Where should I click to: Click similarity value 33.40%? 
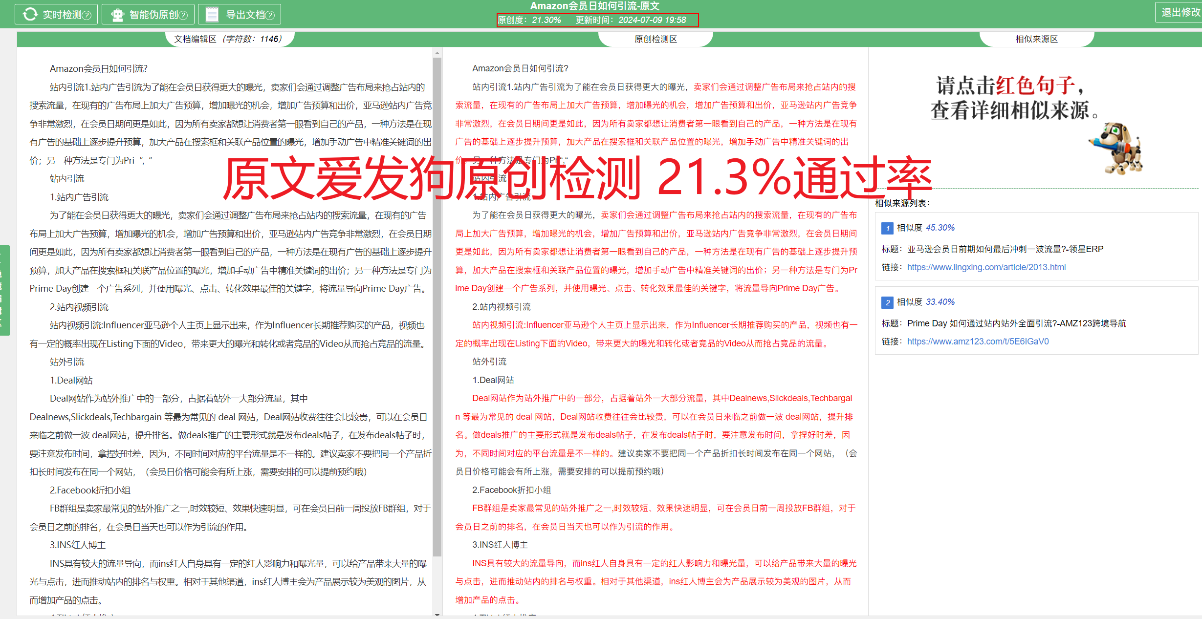(940, 302)
